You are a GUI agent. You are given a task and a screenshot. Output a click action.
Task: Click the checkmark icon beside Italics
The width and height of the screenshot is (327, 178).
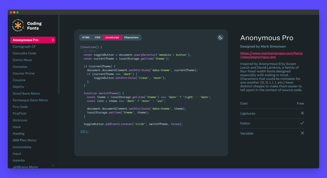pyautogui.click(x=302, y=123)
